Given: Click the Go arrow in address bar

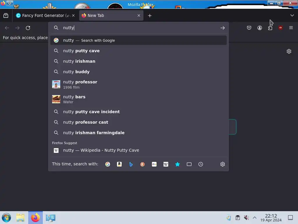Looking at the screenshot, I should pos(223,28).
